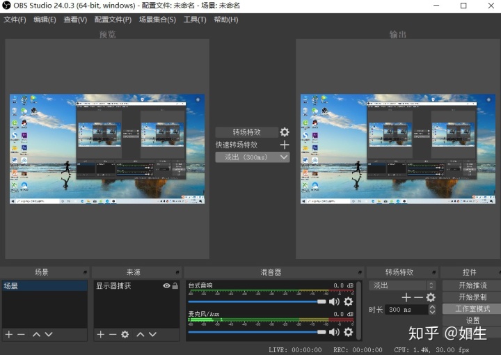Open the 场景集合(S) menu
This screenshot has height=355, width=501.
click(157, 19)
